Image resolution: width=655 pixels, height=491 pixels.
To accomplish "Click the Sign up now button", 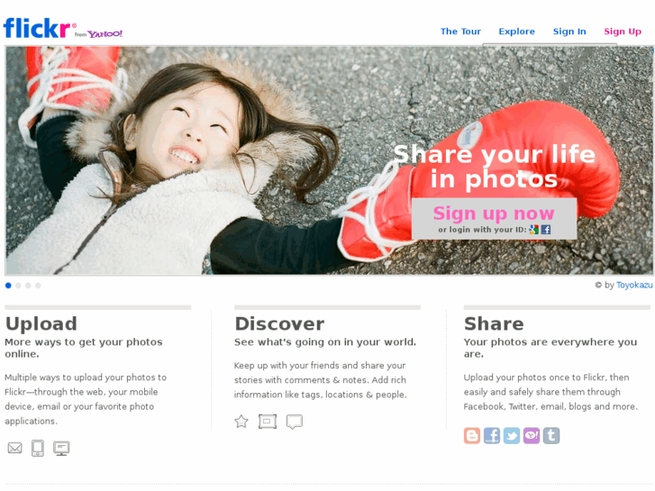I will click(x=494, y=214).
